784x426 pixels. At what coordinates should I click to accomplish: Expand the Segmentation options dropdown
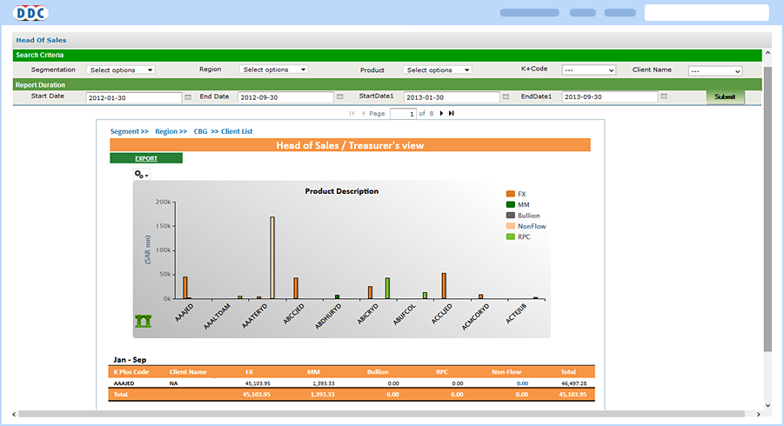point(121,70)
